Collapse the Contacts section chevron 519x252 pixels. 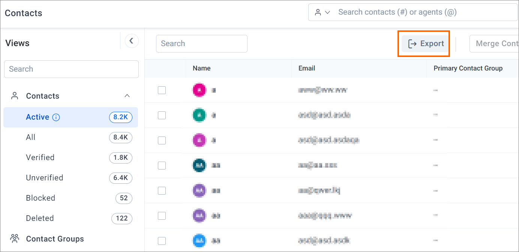click(127, 96)
